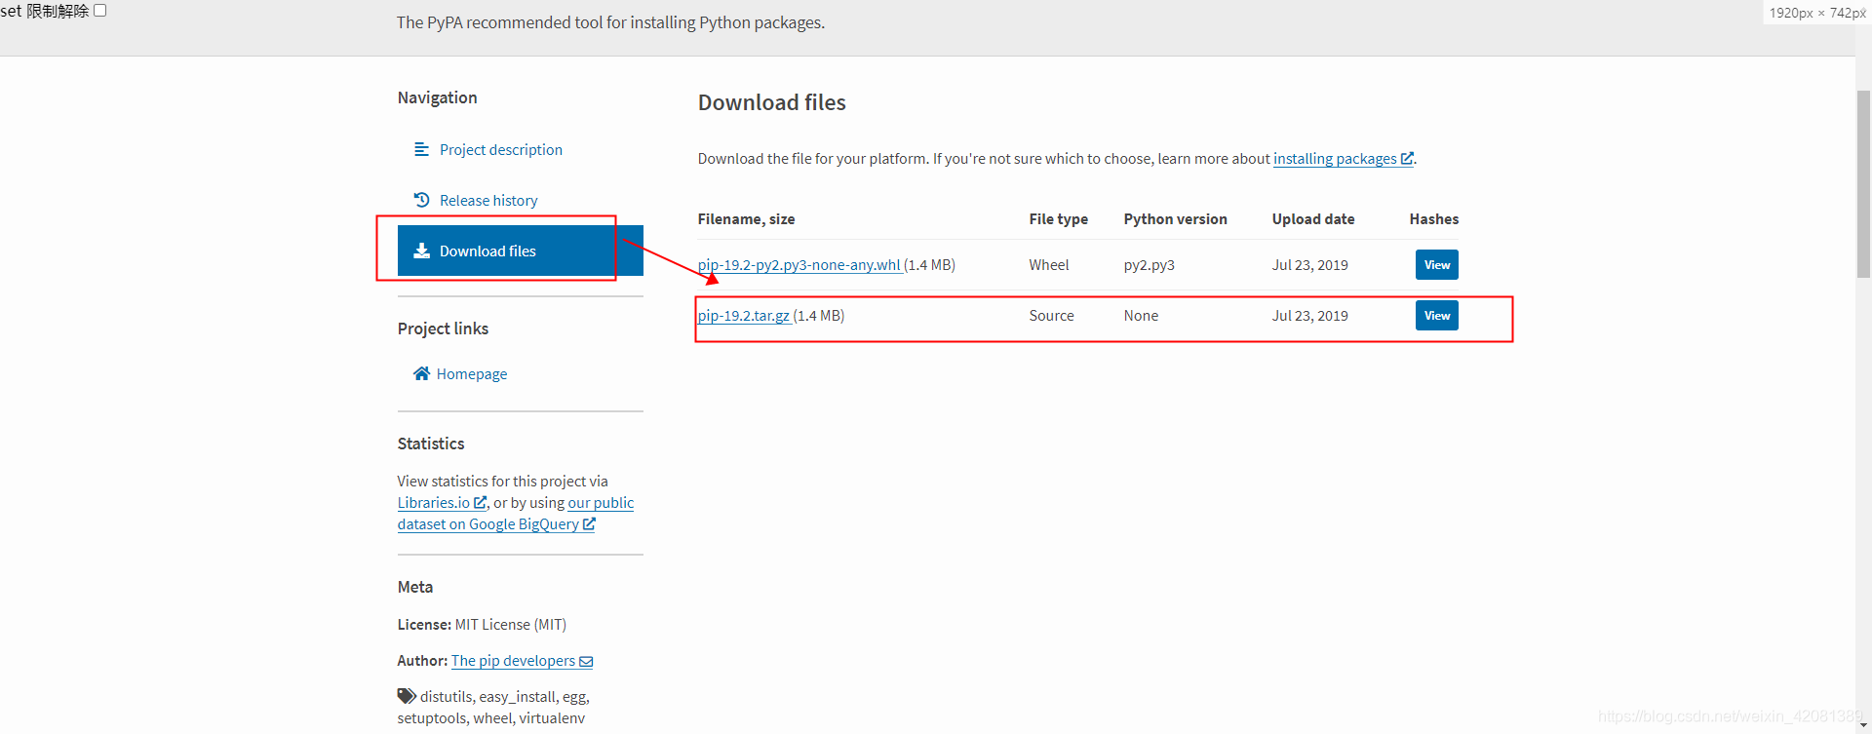Click external icon after Google BigQuery
The width and height of the screenshot is (1872, 734).
[x=589, y=524]
